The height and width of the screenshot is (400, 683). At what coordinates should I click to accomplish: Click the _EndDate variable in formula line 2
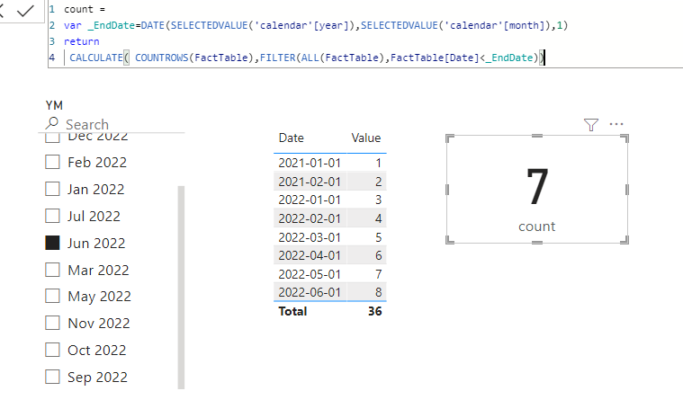(x=112, y=25)
